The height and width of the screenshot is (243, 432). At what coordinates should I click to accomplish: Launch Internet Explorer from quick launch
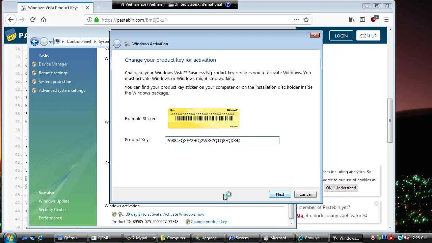tap(40, 238)
